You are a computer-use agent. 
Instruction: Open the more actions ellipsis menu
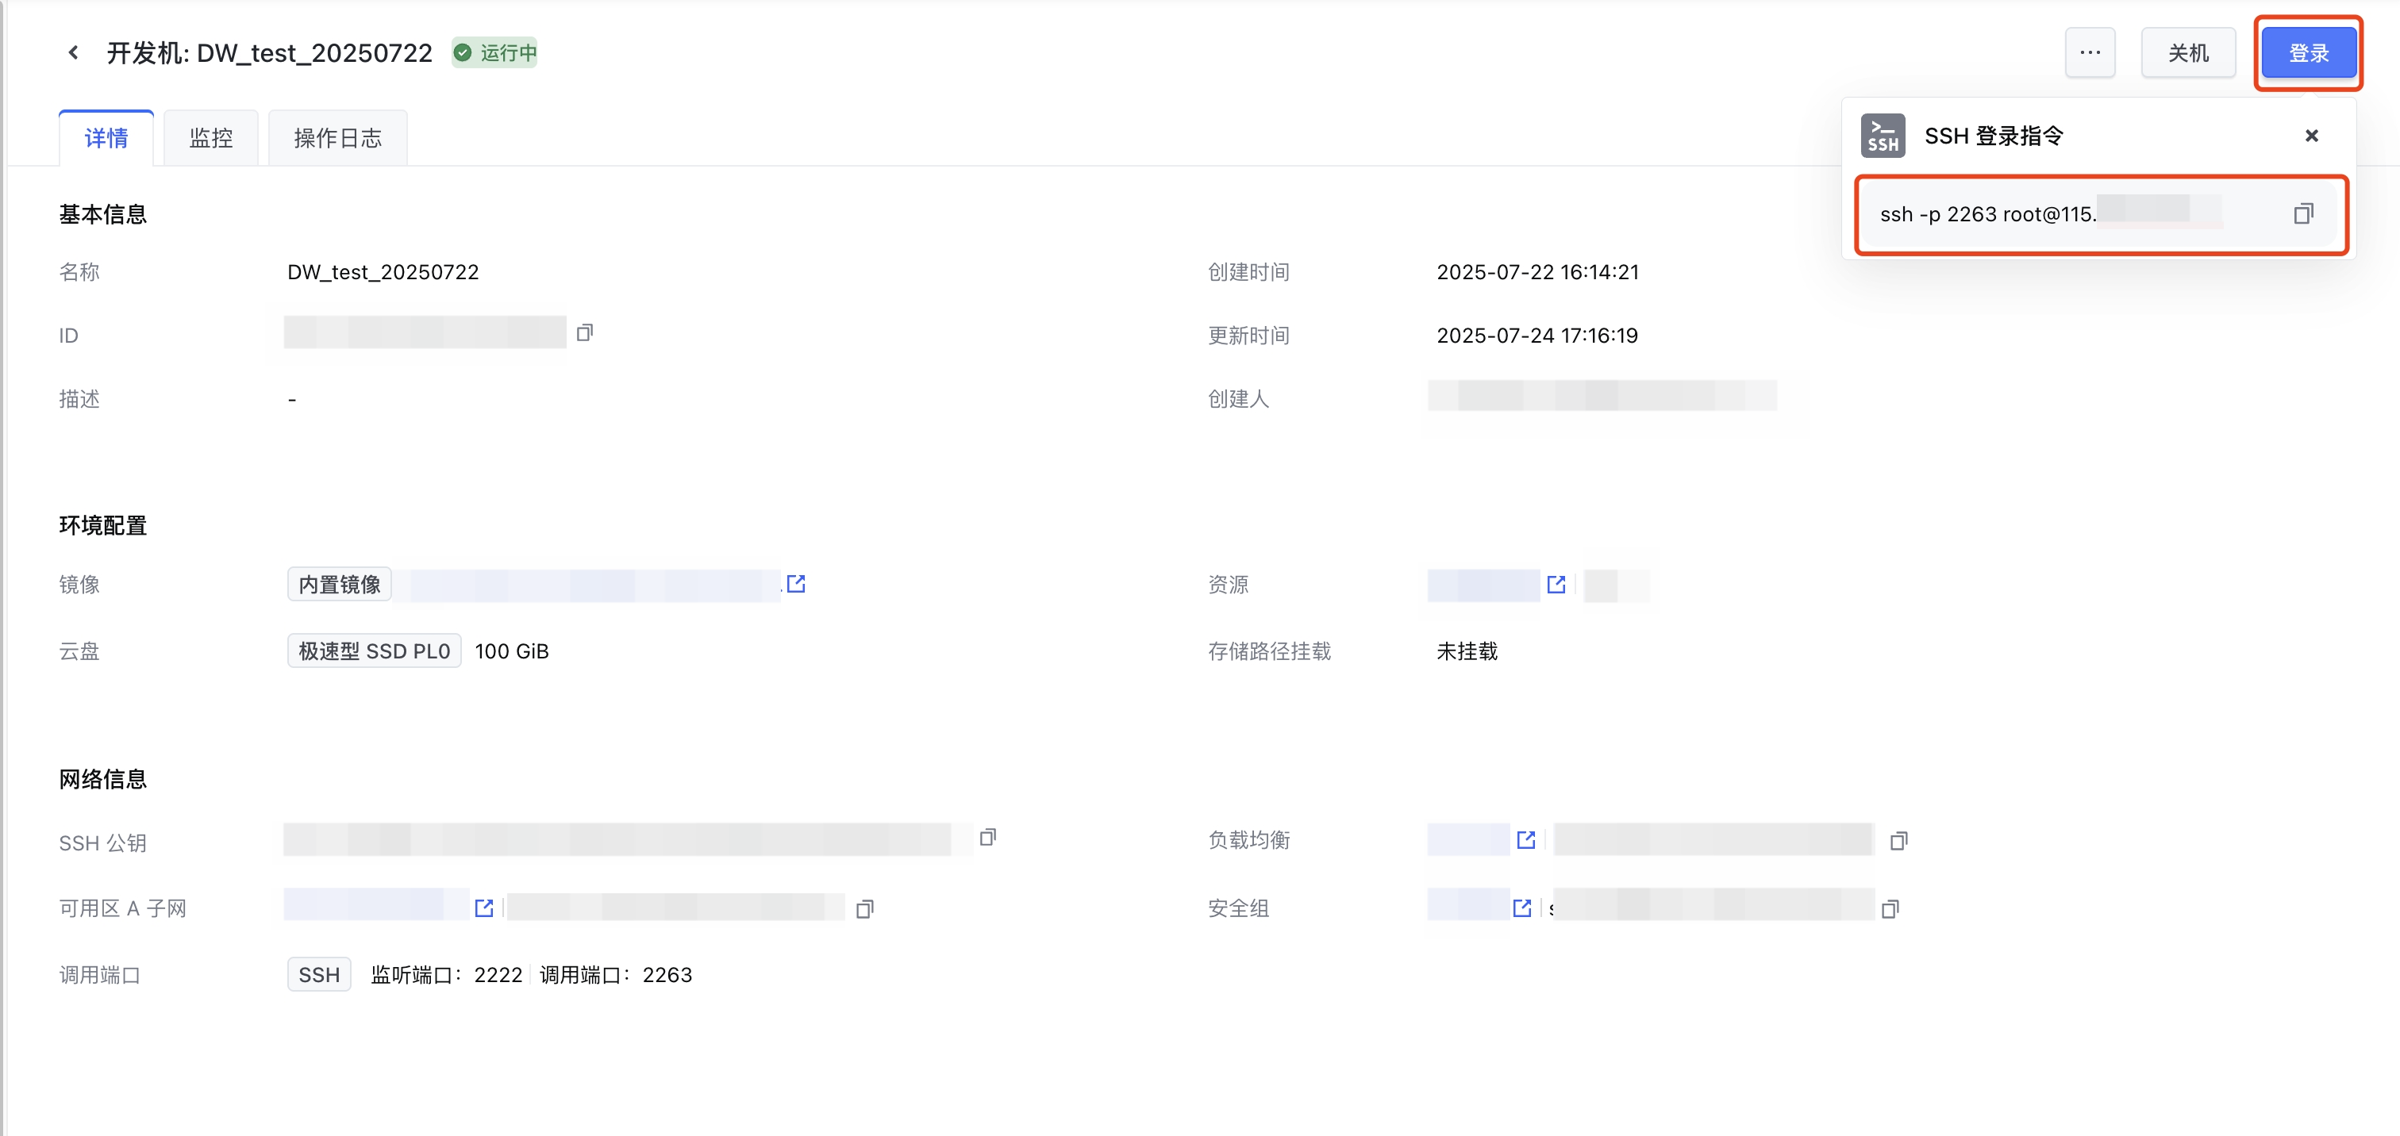[x=2090, y=53]
